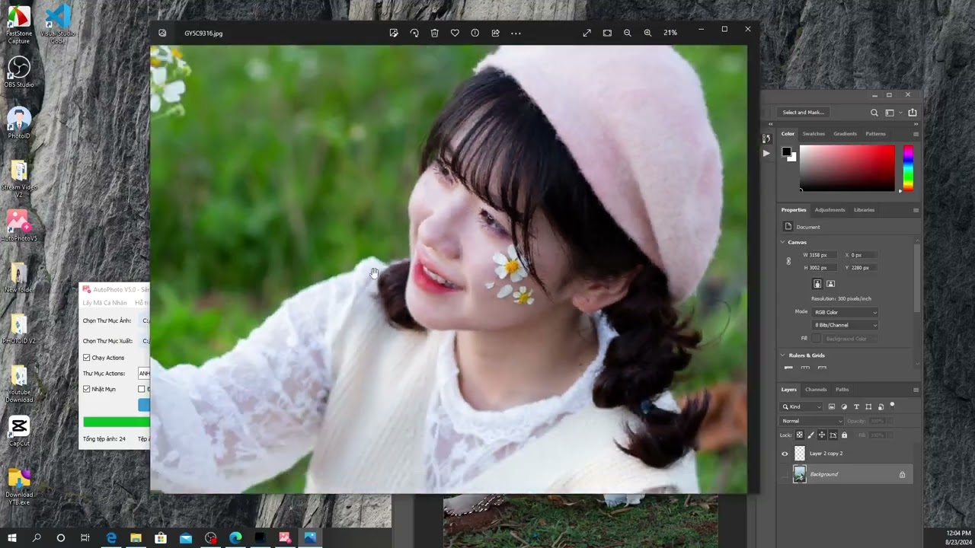This screenshot has height=548, width=975.
Task: Click Lock transparent pixels icon
Action: [x=799, y=435]
